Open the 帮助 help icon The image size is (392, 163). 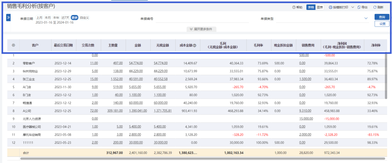coord(294,7)
